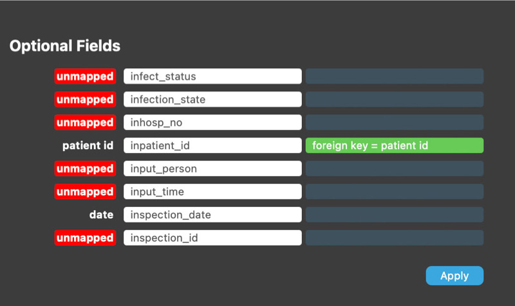Viewport: 515px width, 306px height.
Task: Click the inpatient_id field name box
Action: (x=212, y=145)
